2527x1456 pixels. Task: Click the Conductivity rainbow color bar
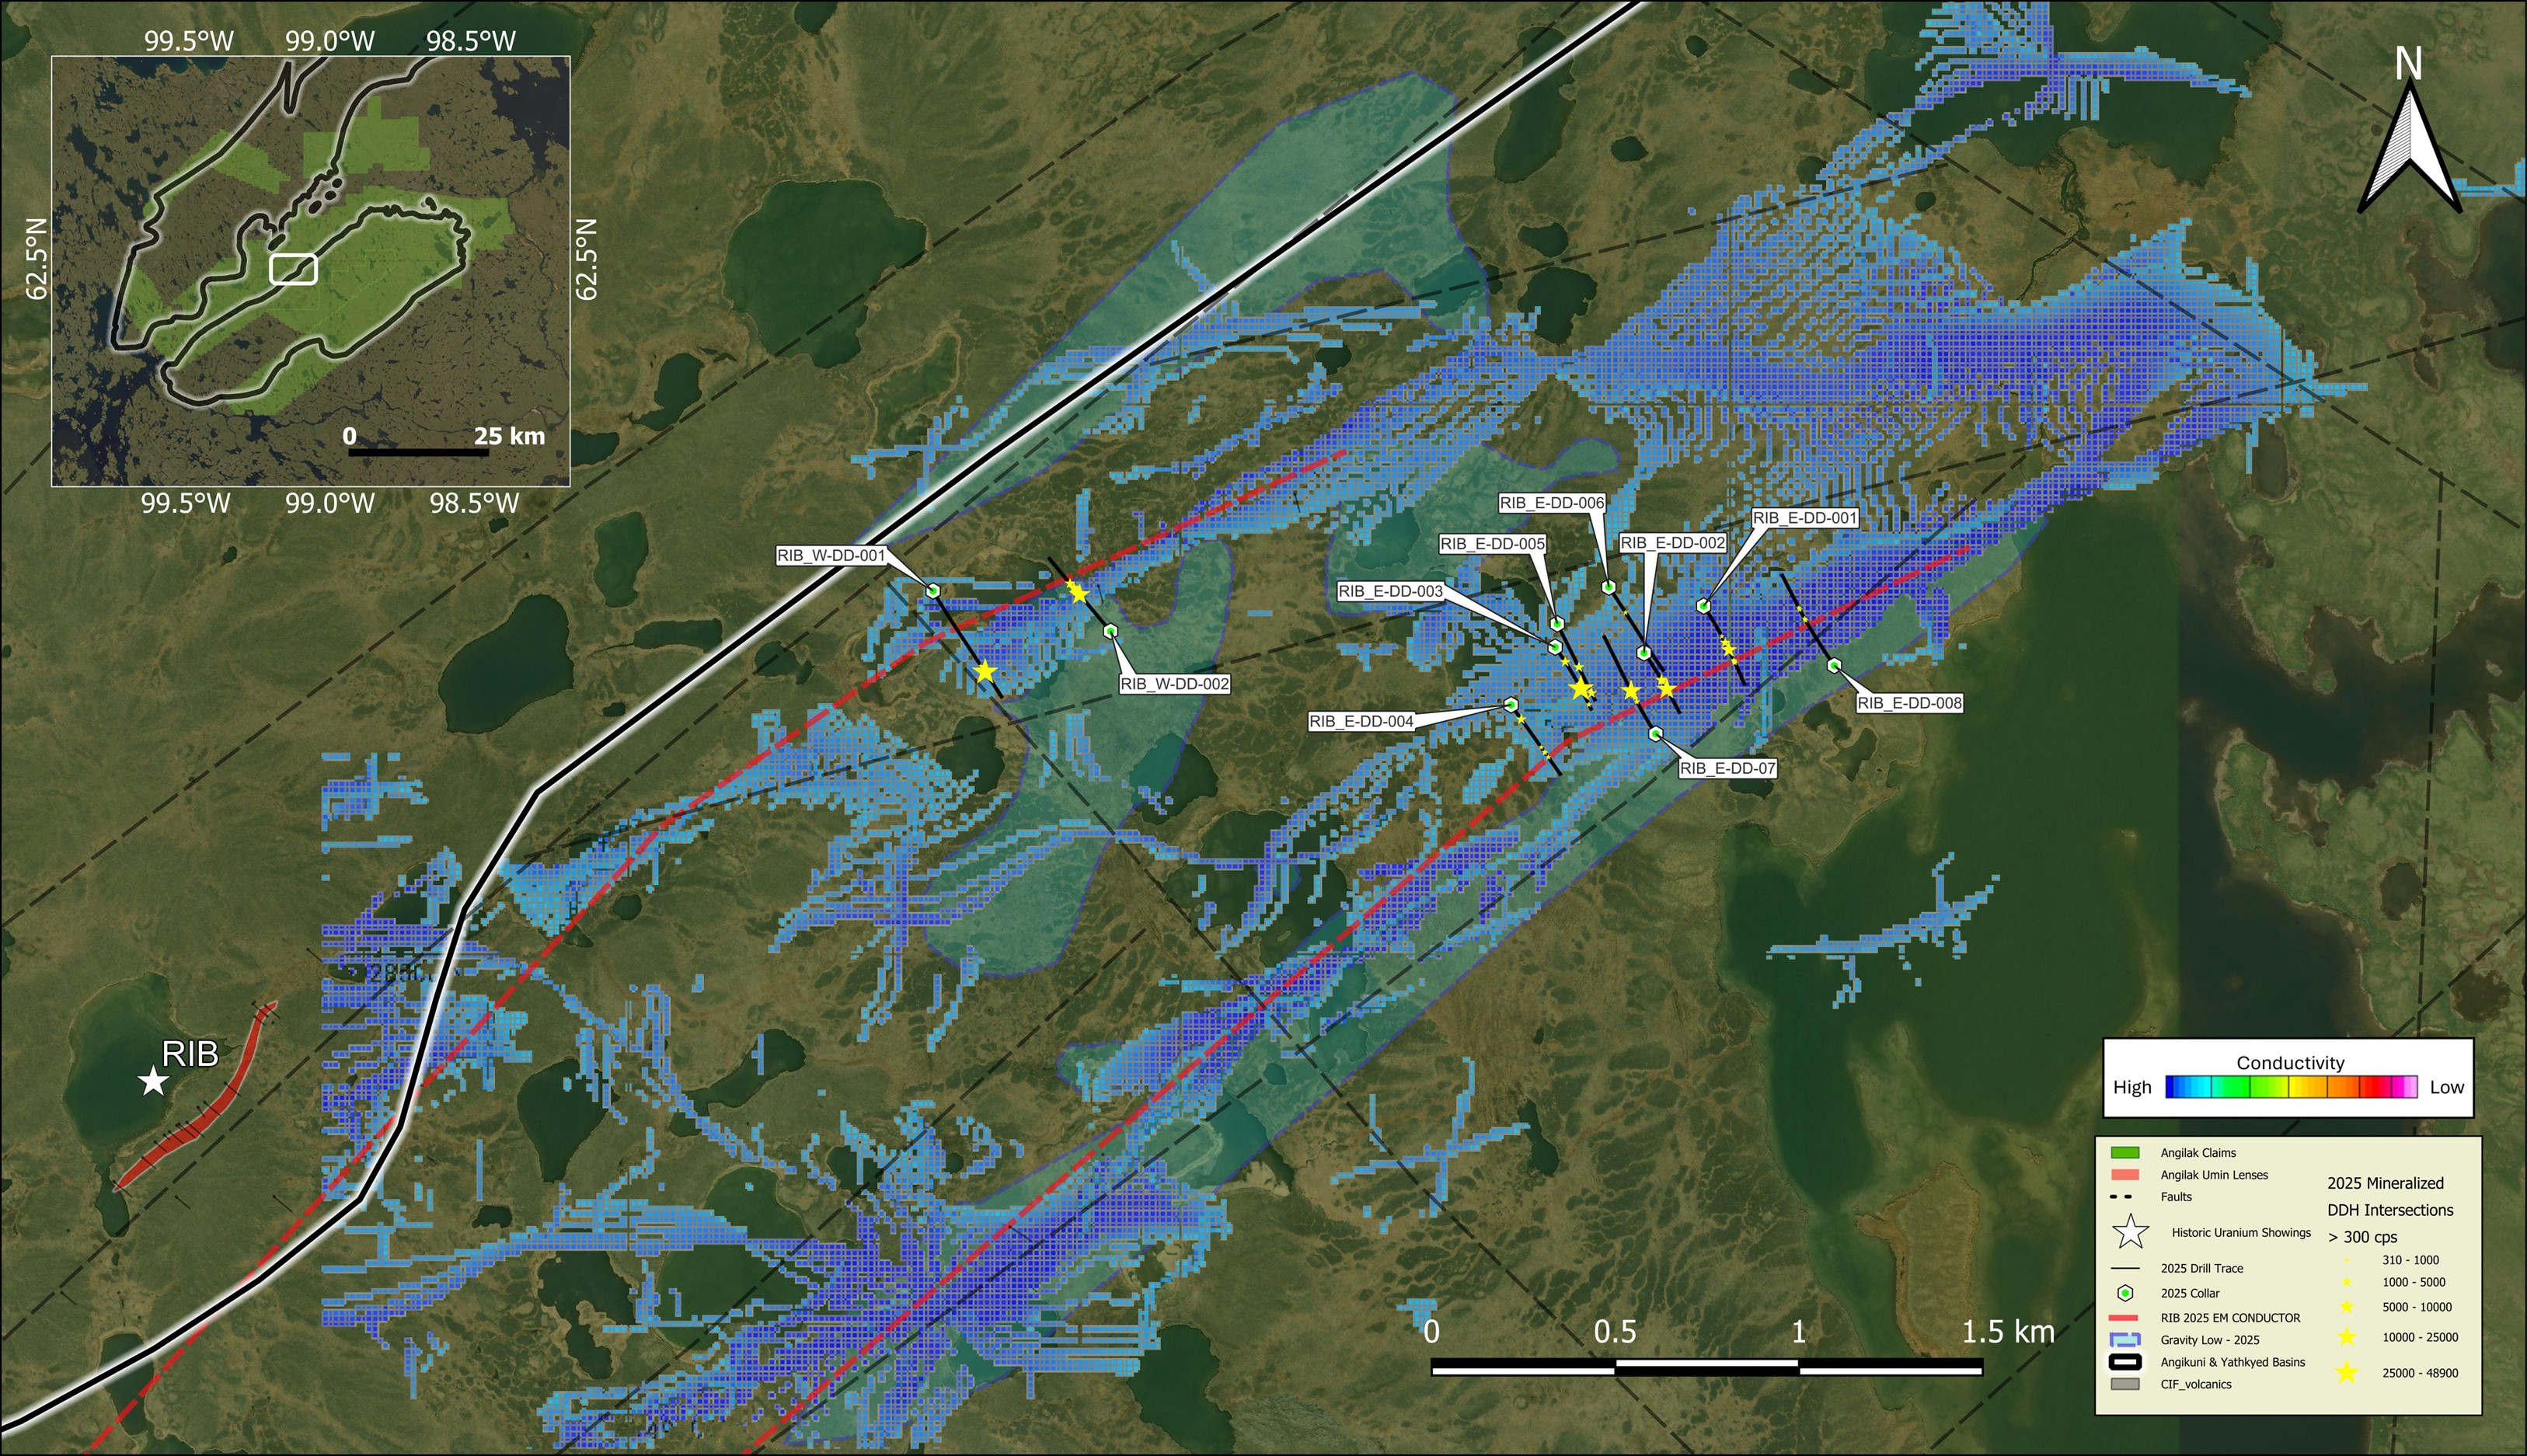(2291, 1087)
